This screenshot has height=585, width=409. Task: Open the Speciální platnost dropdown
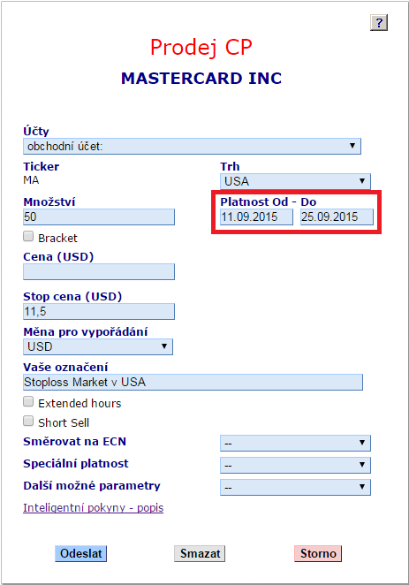coord(295,465)
